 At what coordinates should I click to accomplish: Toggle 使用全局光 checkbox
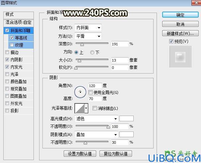click(90, 92)
